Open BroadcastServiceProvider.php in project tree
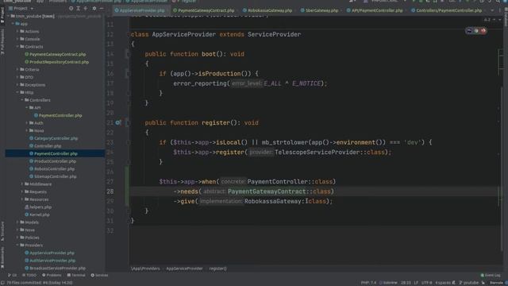The width and height of the screenshot is (508, 286). coord(56,269)
